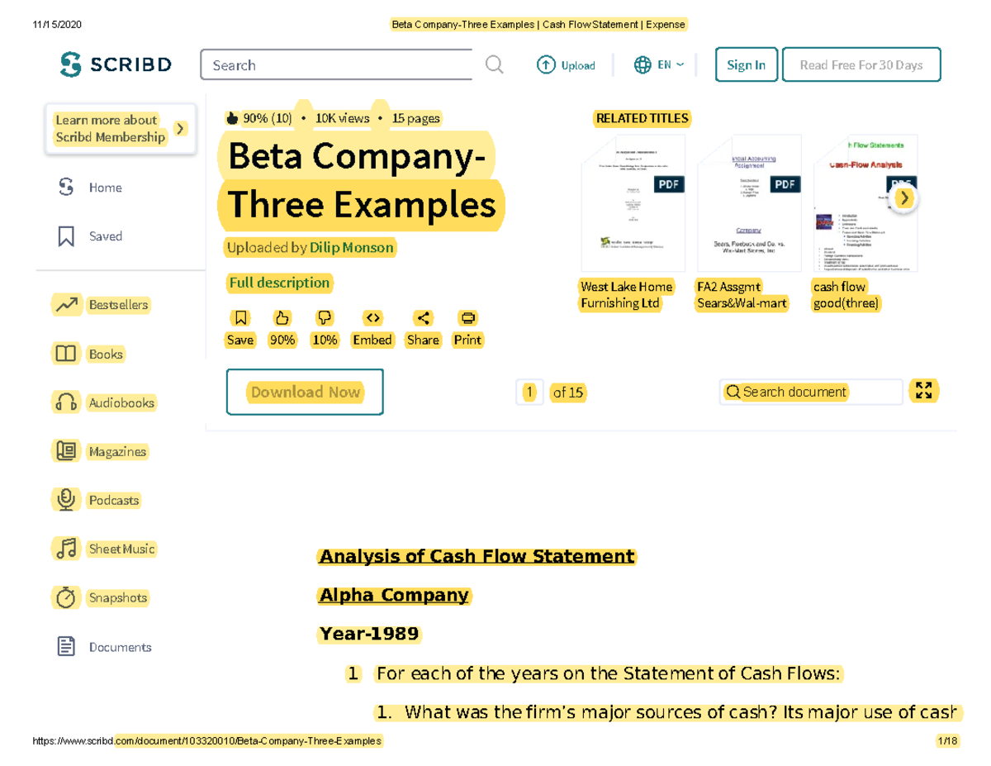Screen dimensions: 991x766
Task: Downvote the document with thumbs down
Action: [324, 317]
